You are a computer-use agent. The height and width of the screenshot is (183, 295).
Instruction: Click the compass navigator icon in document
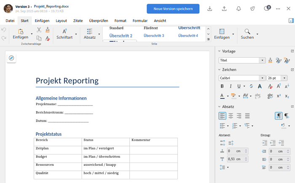11,58
